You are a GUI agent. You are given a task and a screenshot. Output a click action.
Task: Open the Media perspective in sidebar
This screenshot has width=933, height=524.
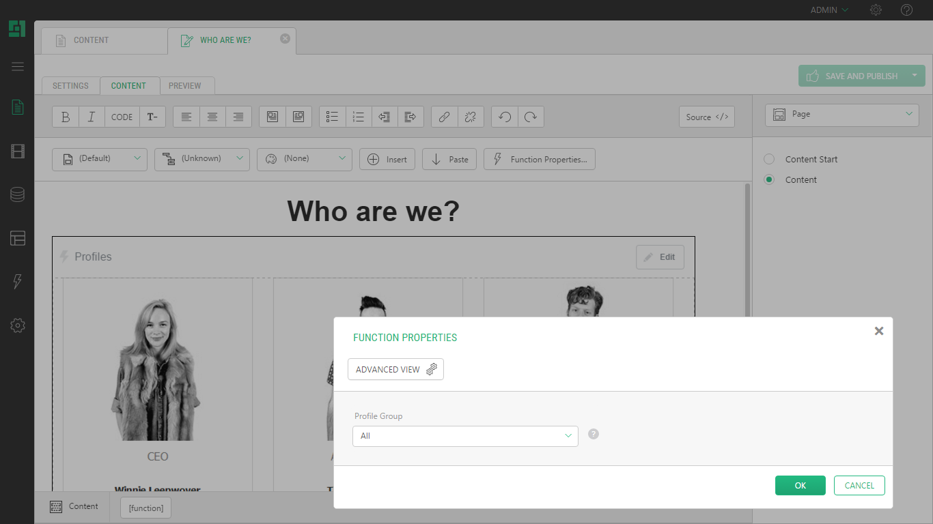point(18,151)
